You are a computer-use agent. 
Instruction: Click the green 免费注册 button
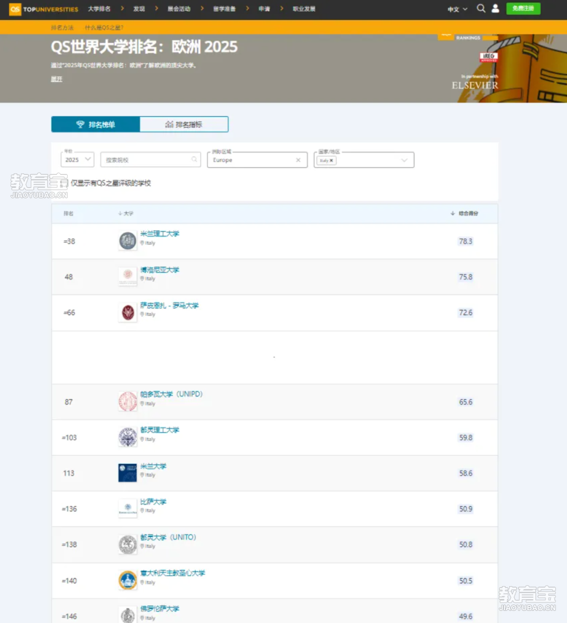coord(523,8)
